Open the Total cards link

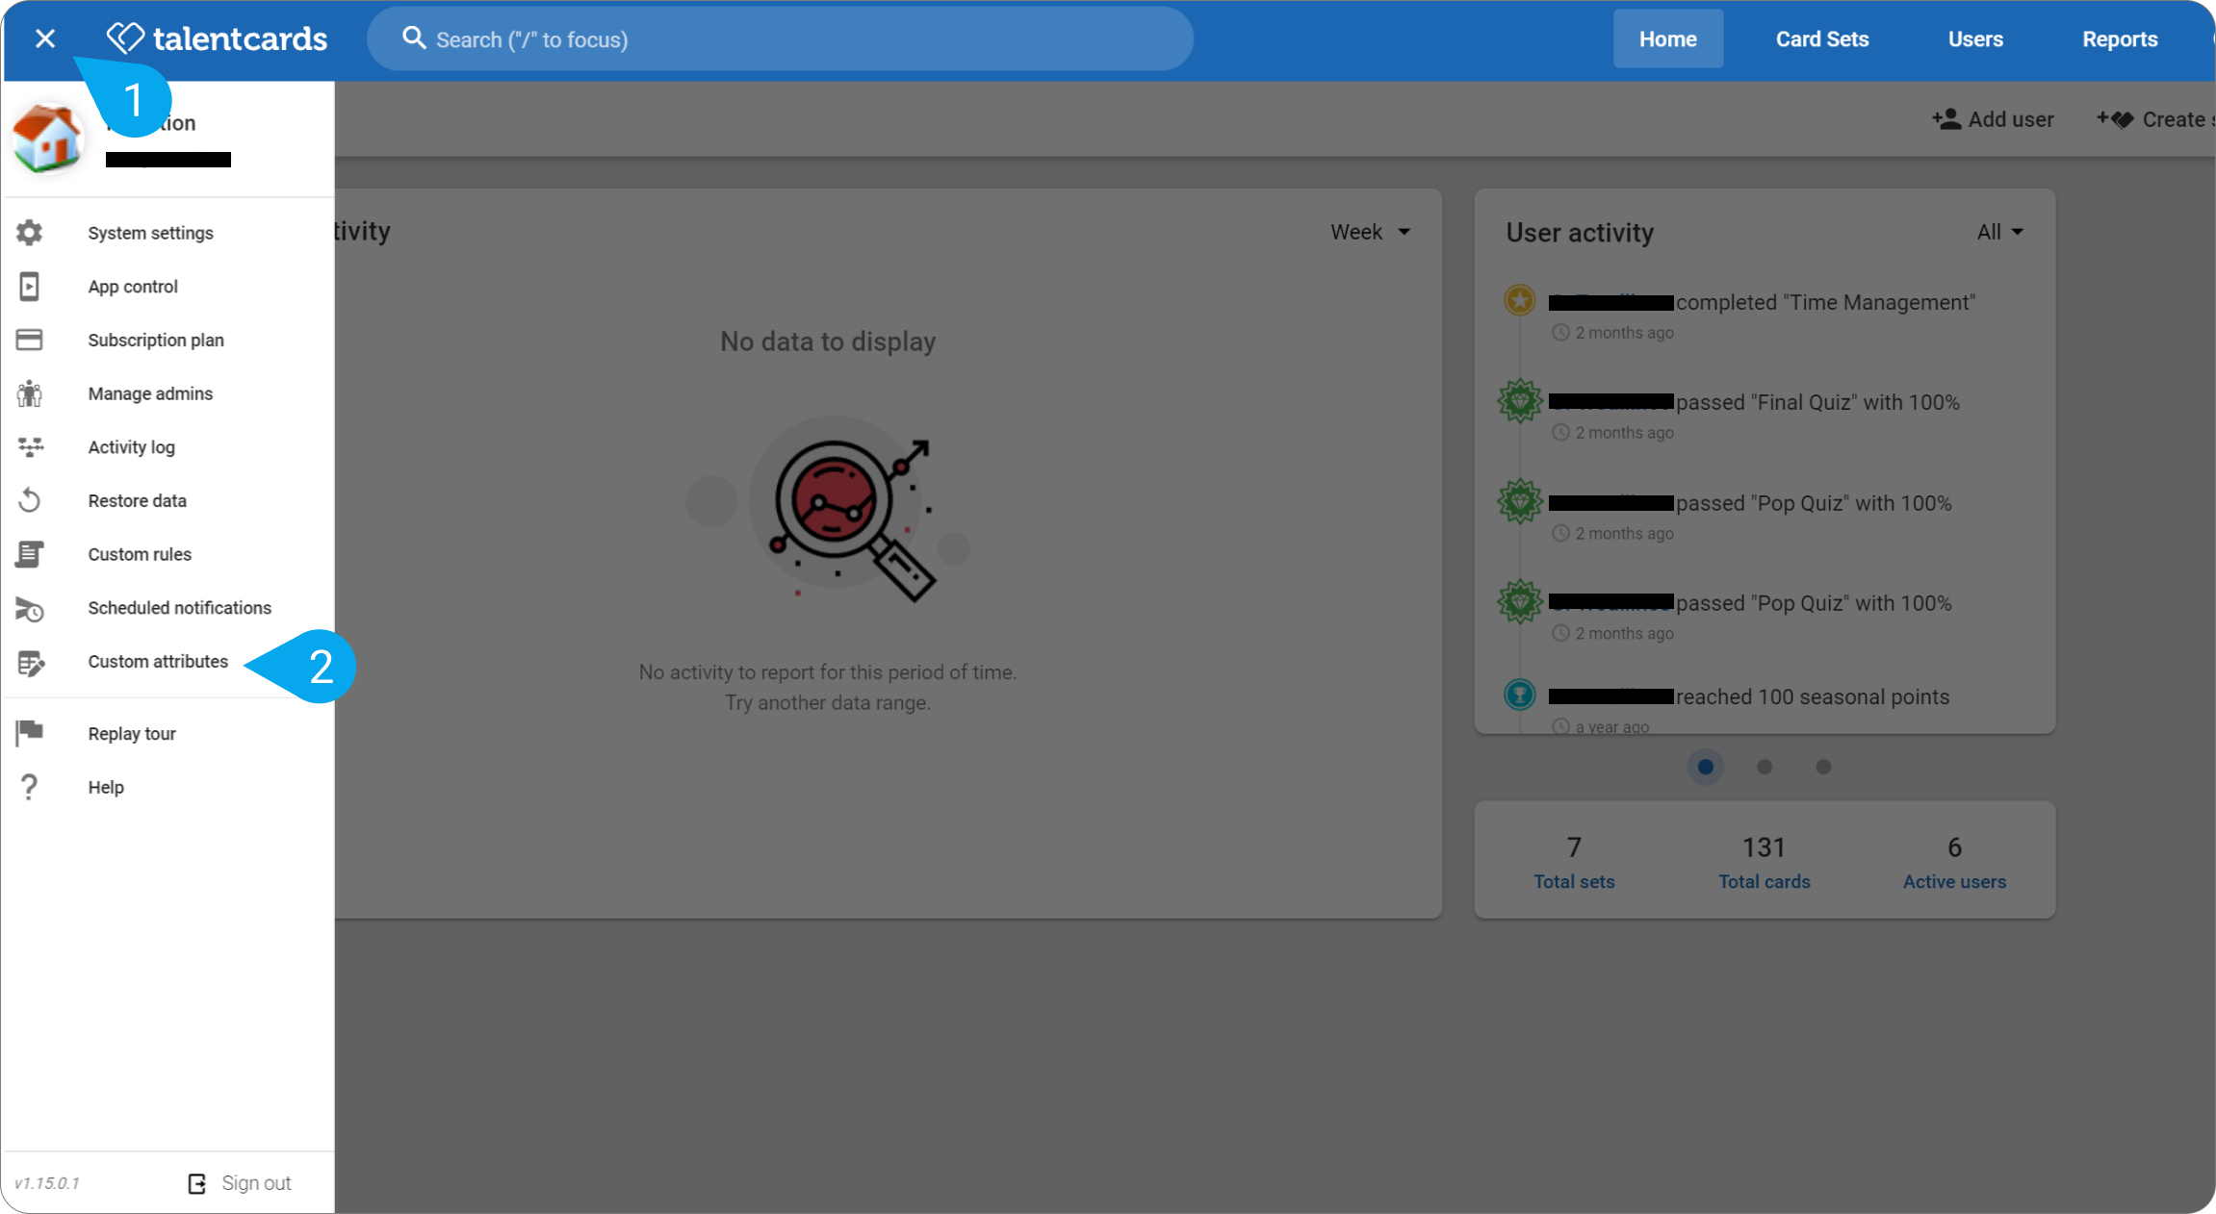point(1765,881)
